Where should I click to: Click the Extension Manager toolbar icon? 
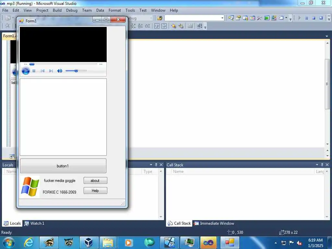coord(274,18)
